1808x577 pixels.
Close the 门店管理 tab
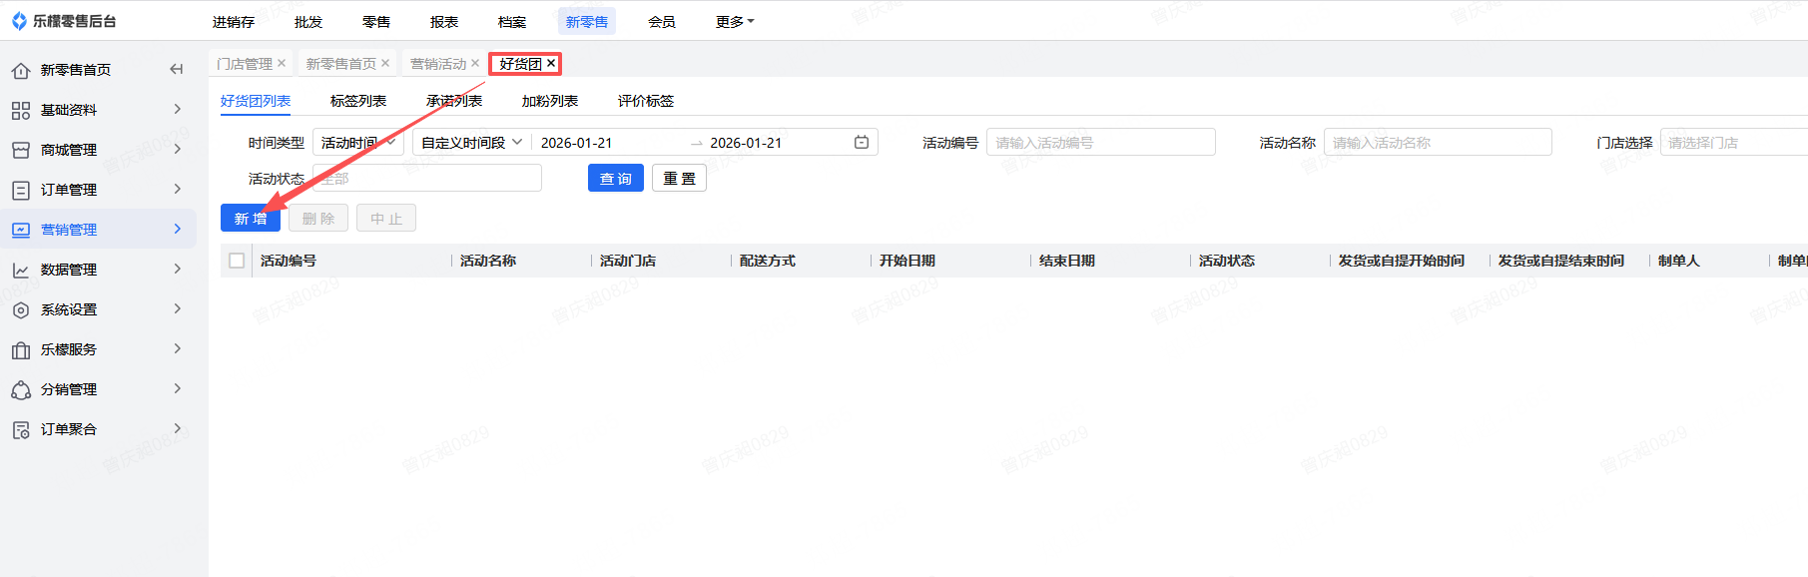pyautogui.click(x=282, y=63)
